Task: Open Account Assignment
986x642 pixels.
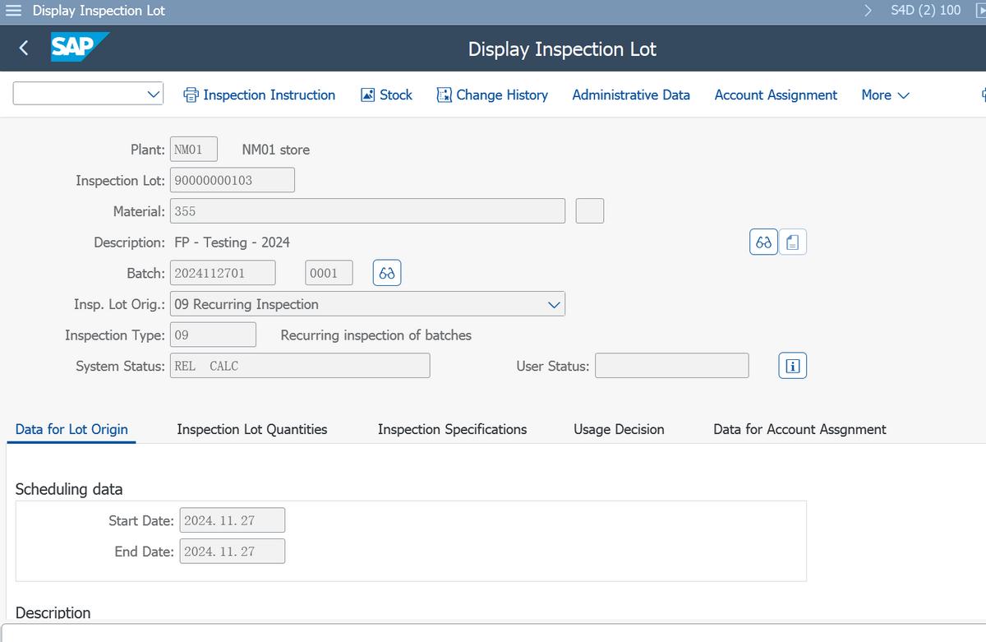Action: coord(776,95)
